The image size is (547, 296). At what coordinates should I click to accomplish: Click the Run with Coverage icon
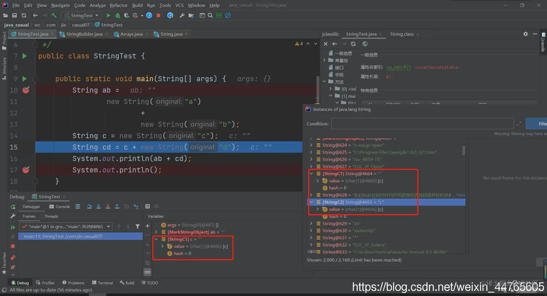(126, 16)
